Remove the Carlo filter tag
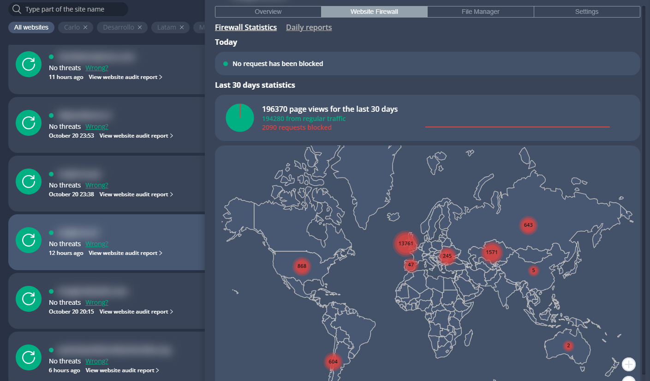The image size is (650, 381). (x=85, y=28)
